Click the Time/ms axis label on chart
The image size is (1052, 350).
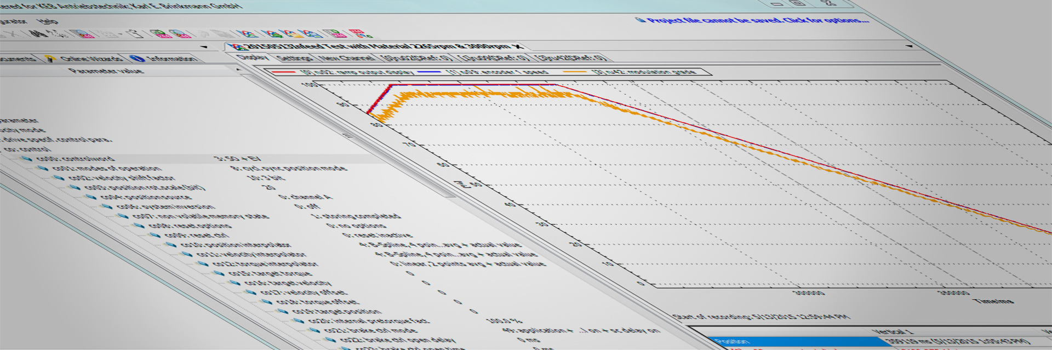coord(993,301)
